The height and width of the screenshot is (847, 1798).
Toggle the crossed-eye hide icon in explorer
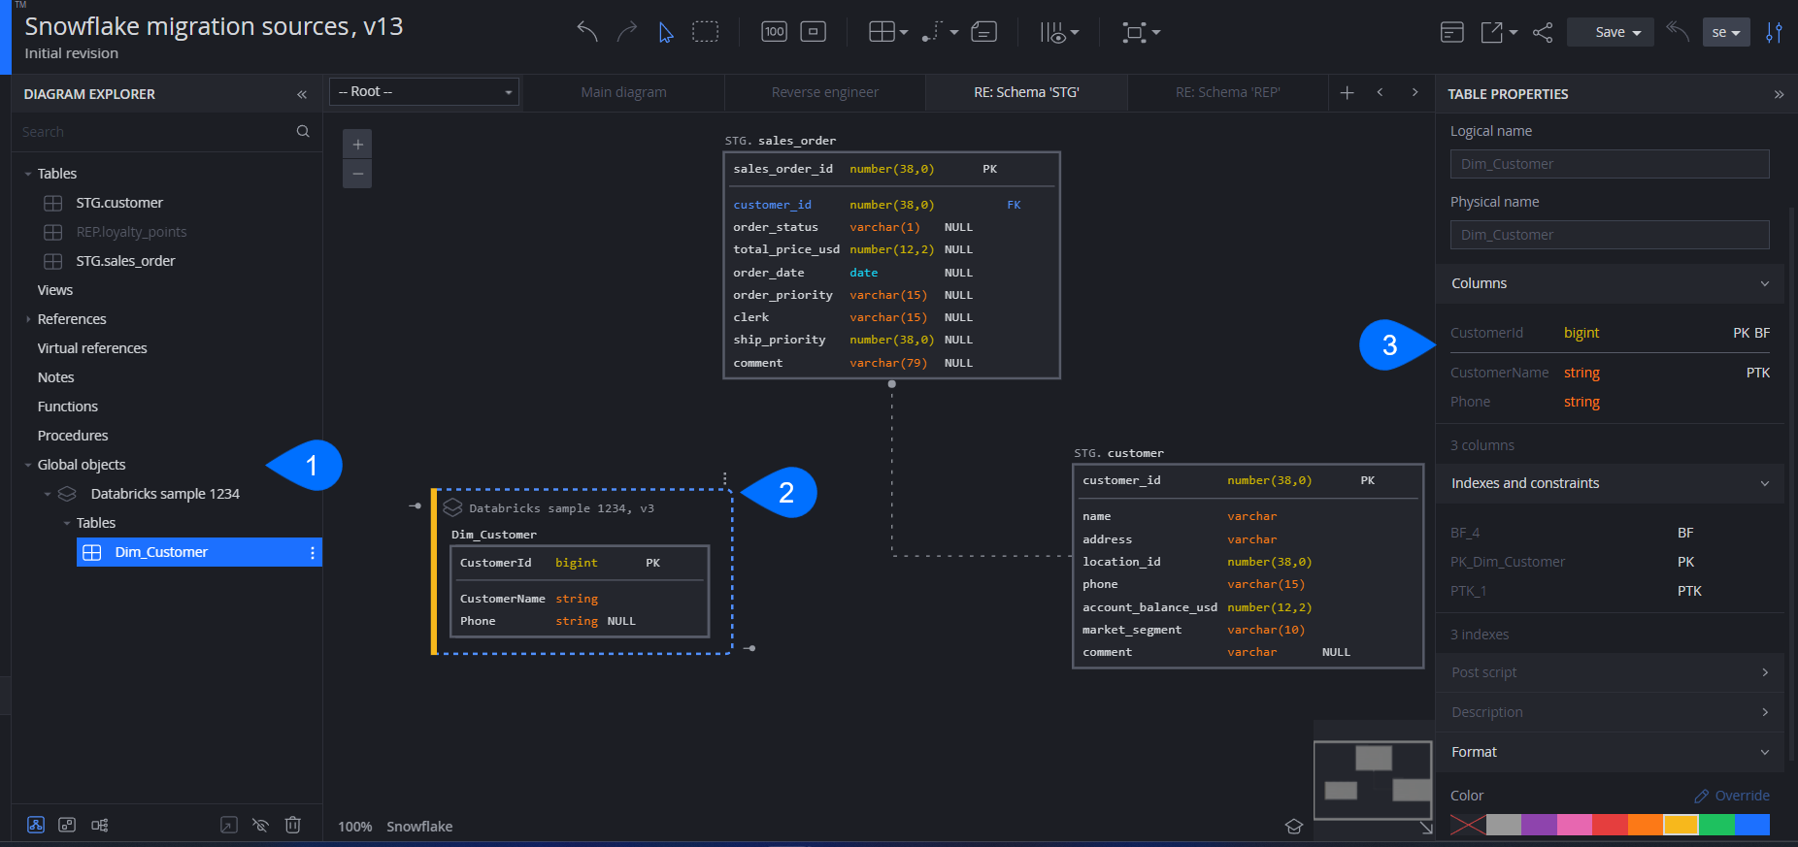click(260, 825)
